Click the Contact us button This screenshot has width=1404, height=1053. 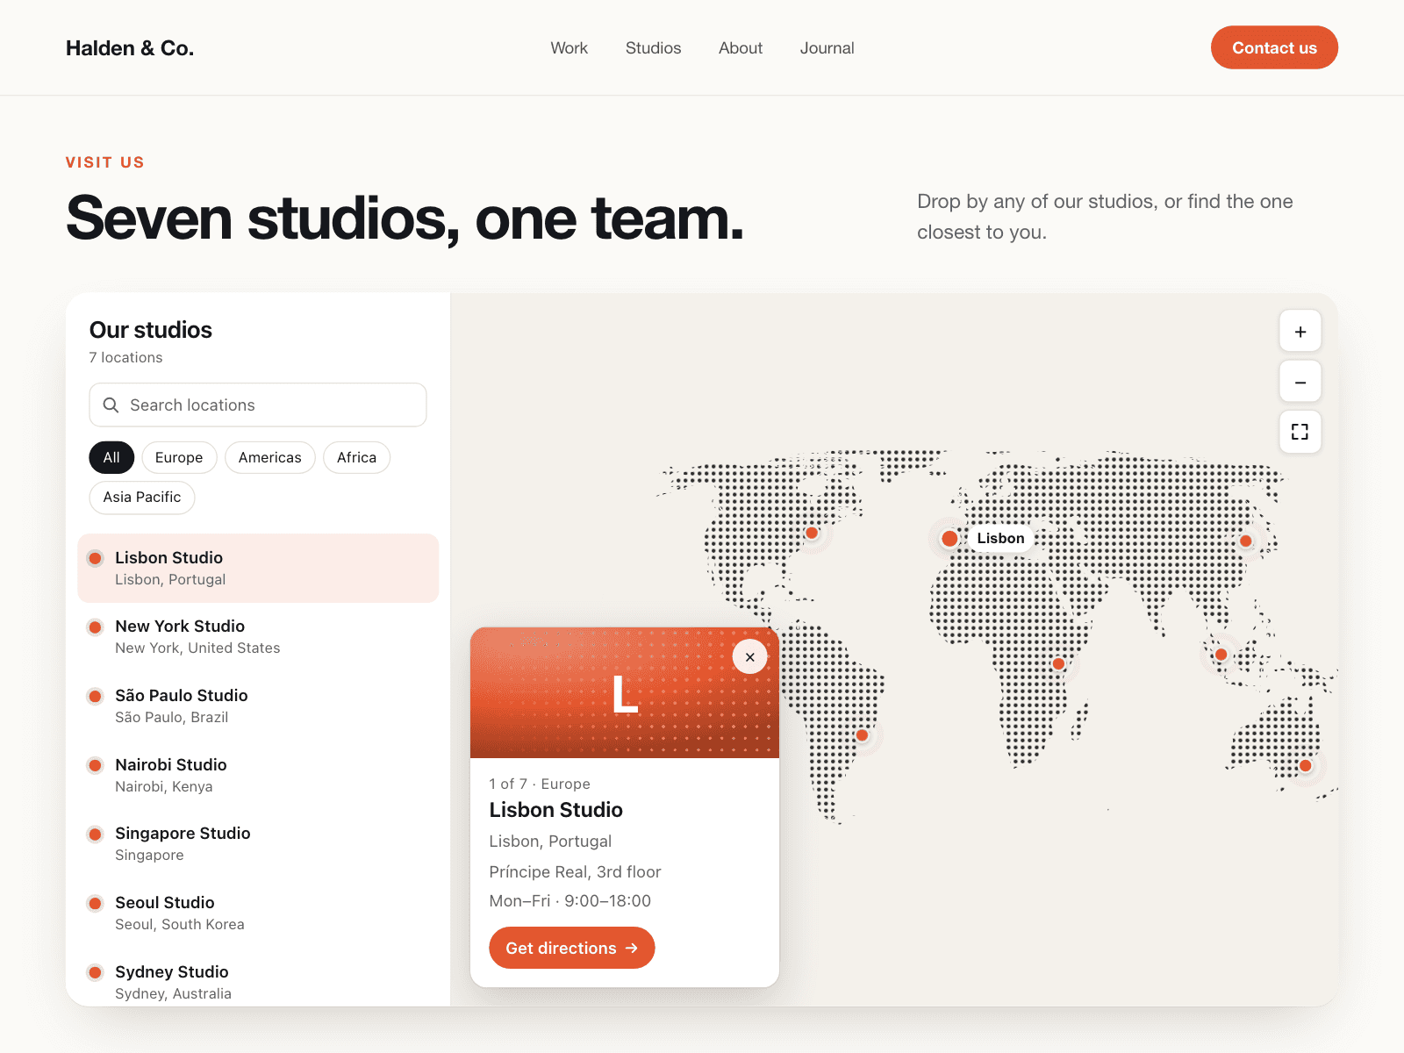click(1274, 47)
